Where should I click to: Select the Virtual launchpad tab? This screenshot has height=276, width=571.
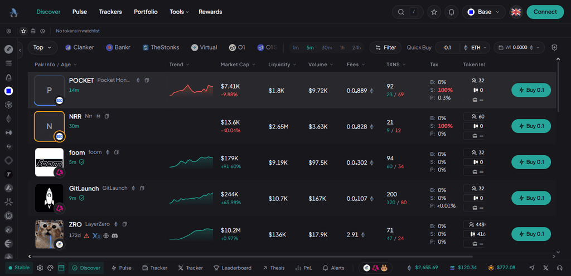click(x=204, y=47)
